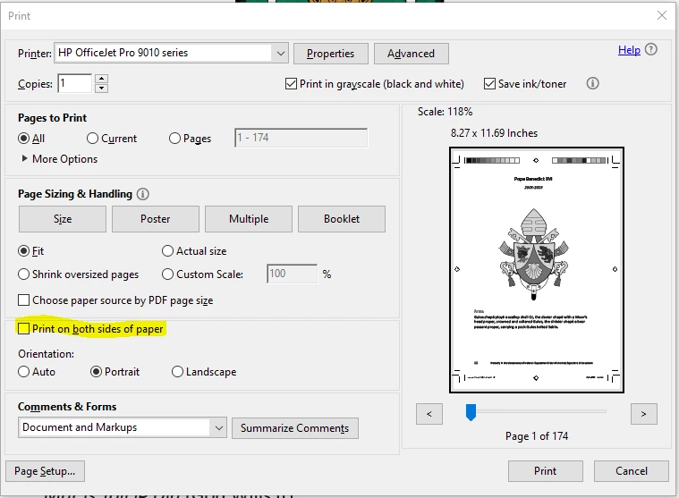This screenshot has height=498, width=679.
Task: Click the Help question mark icon
Action: tap(651, 49)
